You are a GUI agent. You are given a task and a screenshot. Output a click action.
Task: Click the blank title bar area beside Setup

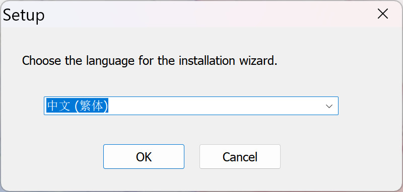click(206, 15)
